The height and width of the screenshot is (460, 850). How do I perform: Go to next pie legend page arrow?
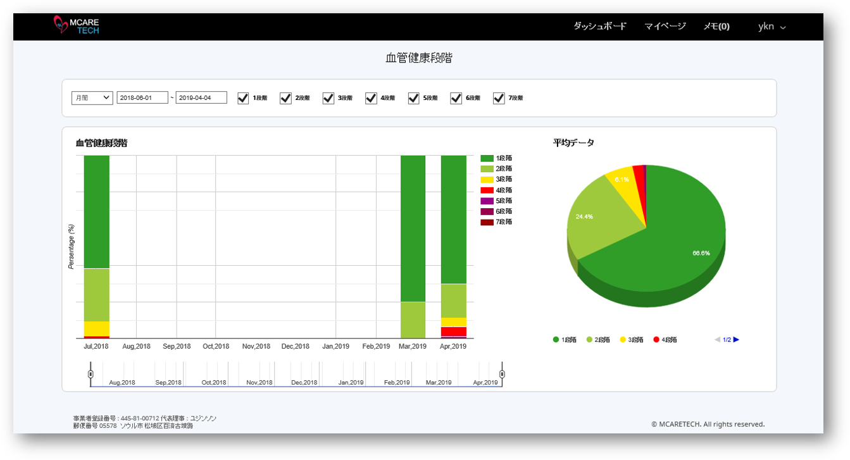pos(736,340)
